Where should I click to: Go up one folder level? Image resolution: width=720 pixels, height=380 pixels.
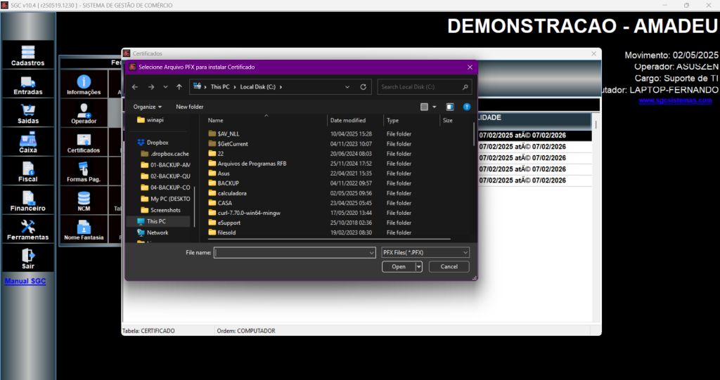tap(179, 86)
